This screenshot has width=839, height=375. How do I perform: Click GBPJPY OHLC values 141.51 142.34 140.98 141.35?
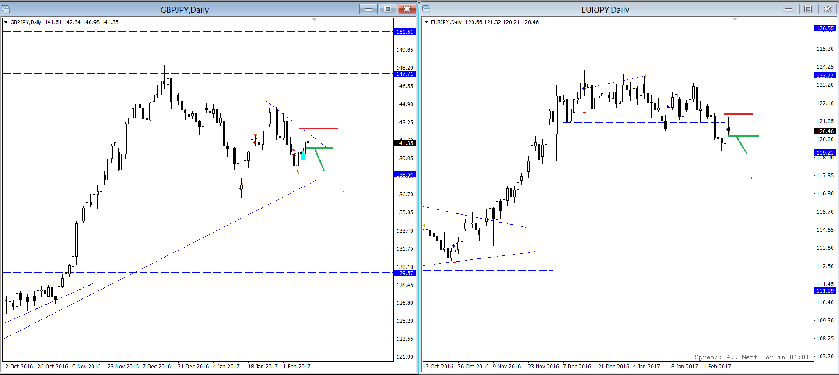pos(82,22)
